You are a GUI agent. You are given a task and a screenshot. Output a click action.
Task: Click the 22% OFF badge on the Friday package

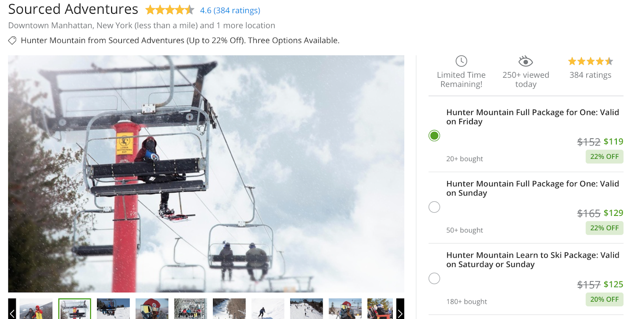(604, 157)
